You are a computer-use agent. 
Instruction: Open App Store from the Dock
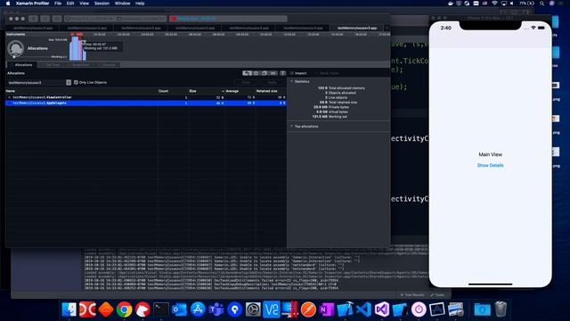click(x=198, y=309)
